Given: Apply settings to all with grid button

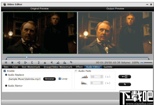Looking at the screenshot, I should 125,77.
